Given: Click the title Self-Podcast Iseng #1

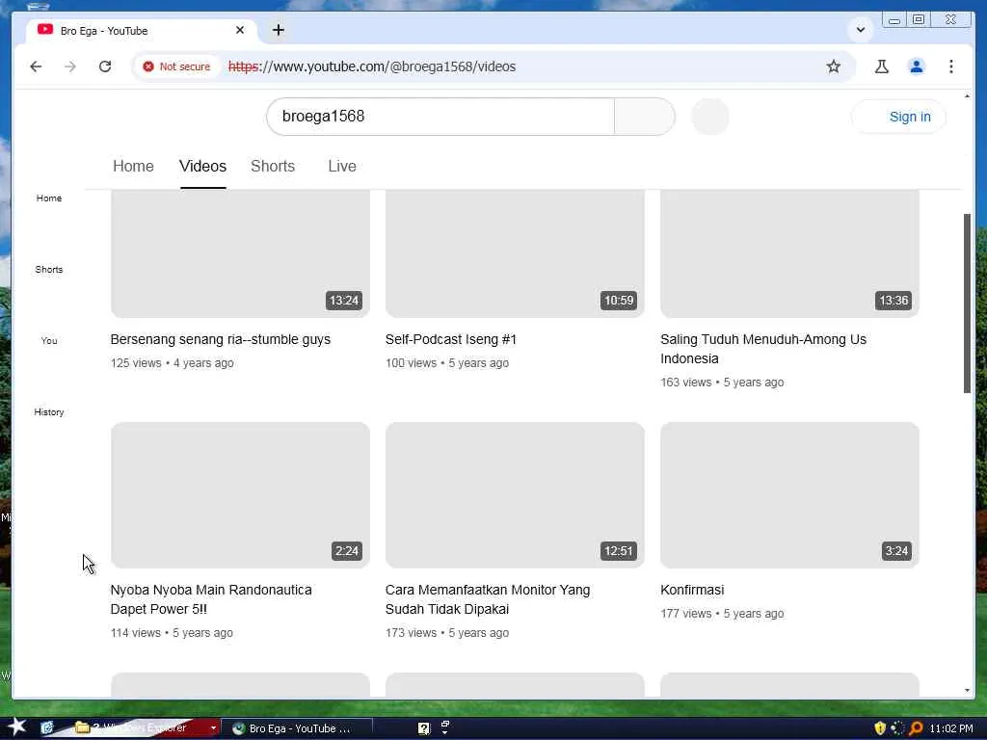Looking at the screenshot, I should [451, 340].
